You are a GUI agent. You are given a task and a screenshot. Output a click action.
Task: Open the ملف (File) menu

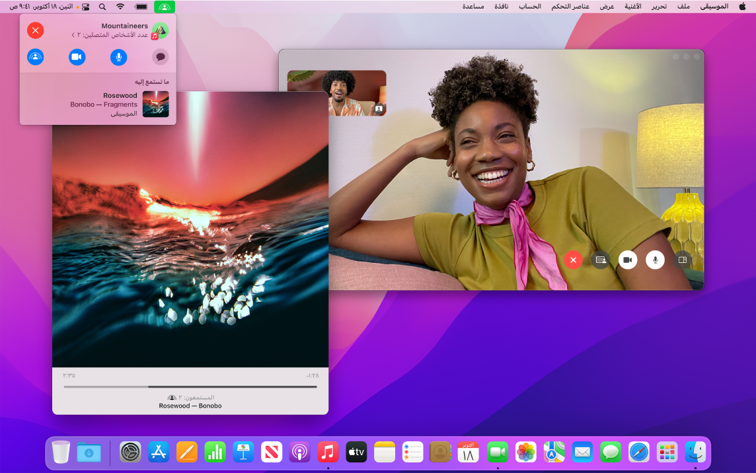tap(684, 7)
